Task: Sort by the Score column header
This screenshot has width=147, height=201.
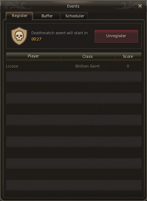Action: coord(128,56)
